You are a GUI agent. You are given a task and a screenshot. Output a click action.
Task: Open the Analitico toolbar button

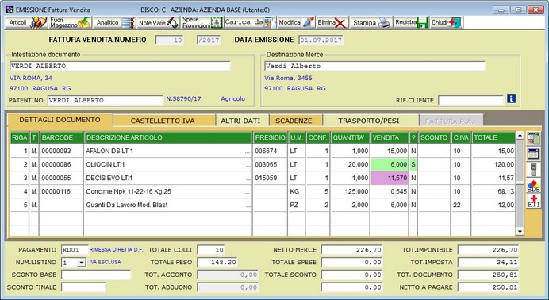pyautogui.click(x=114, y=23)
